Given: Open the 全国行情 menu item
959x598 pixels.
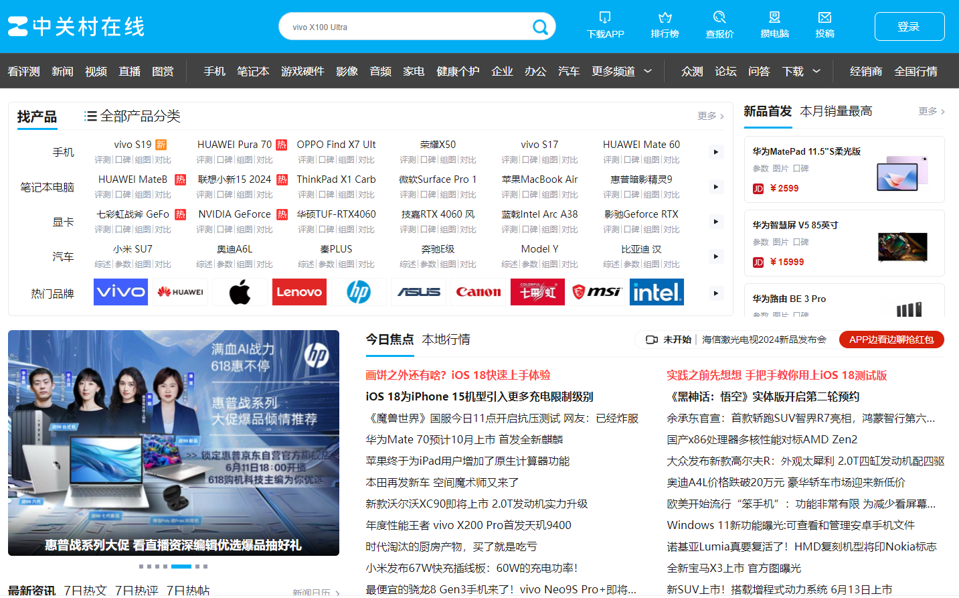Looking at the screenshot, I should tap(916, 71).
